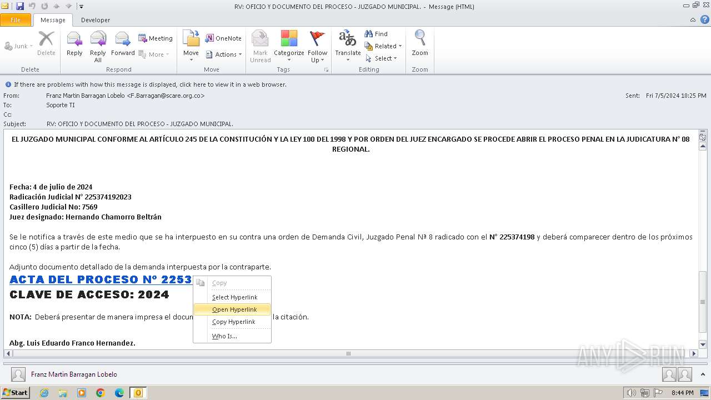Click the CLAVE DE ACCESO: 2024 text

[89, 294]
